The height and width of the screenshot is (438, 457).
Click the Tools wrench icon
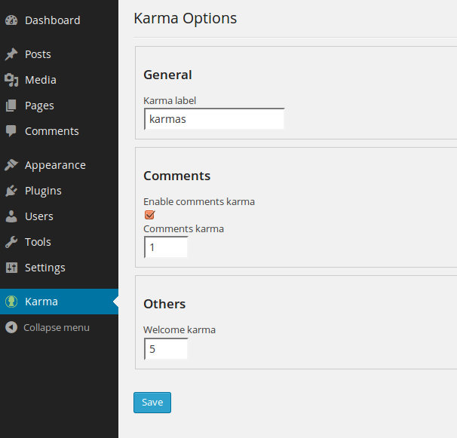(11, 242)
